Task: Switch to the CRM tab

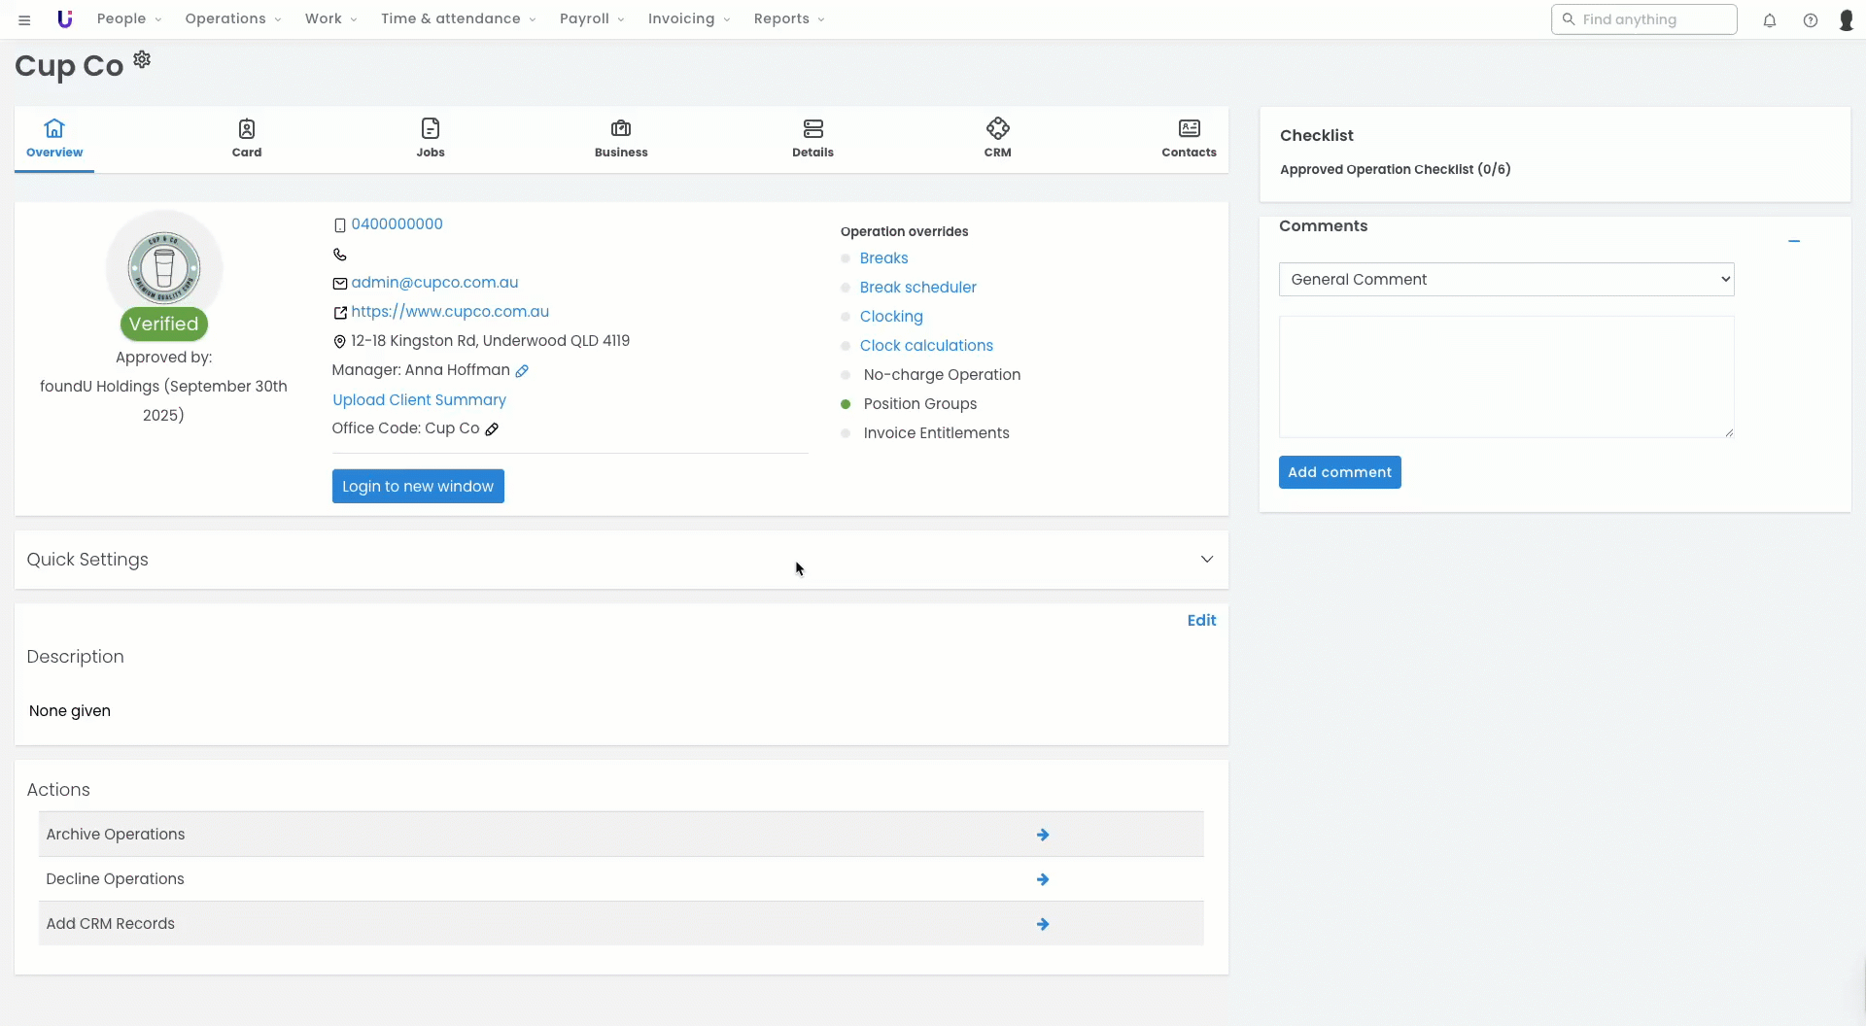Action: click(x=997, y=138)
